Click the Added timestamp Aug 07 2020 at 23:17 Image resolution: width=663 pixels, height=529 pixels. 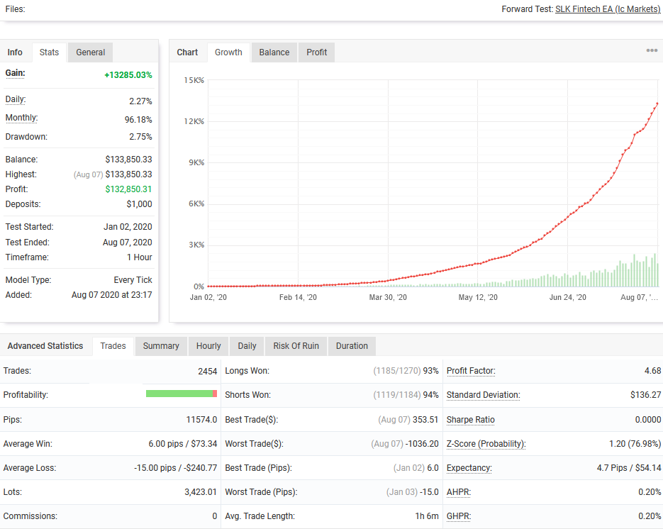111,295
